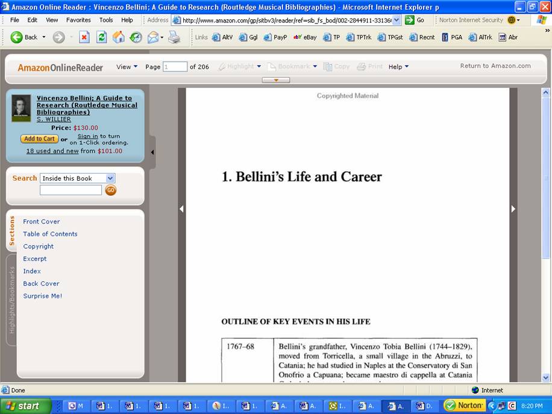The image size is (552, 414).
Task: Click the Refresh page icon
Action: 102,37
